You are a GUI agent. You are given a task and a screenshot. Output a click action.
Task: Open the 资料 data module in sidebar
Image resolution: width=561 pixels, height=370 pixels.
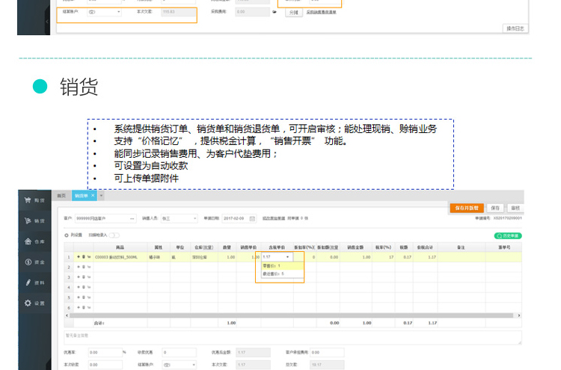[34, 283]
